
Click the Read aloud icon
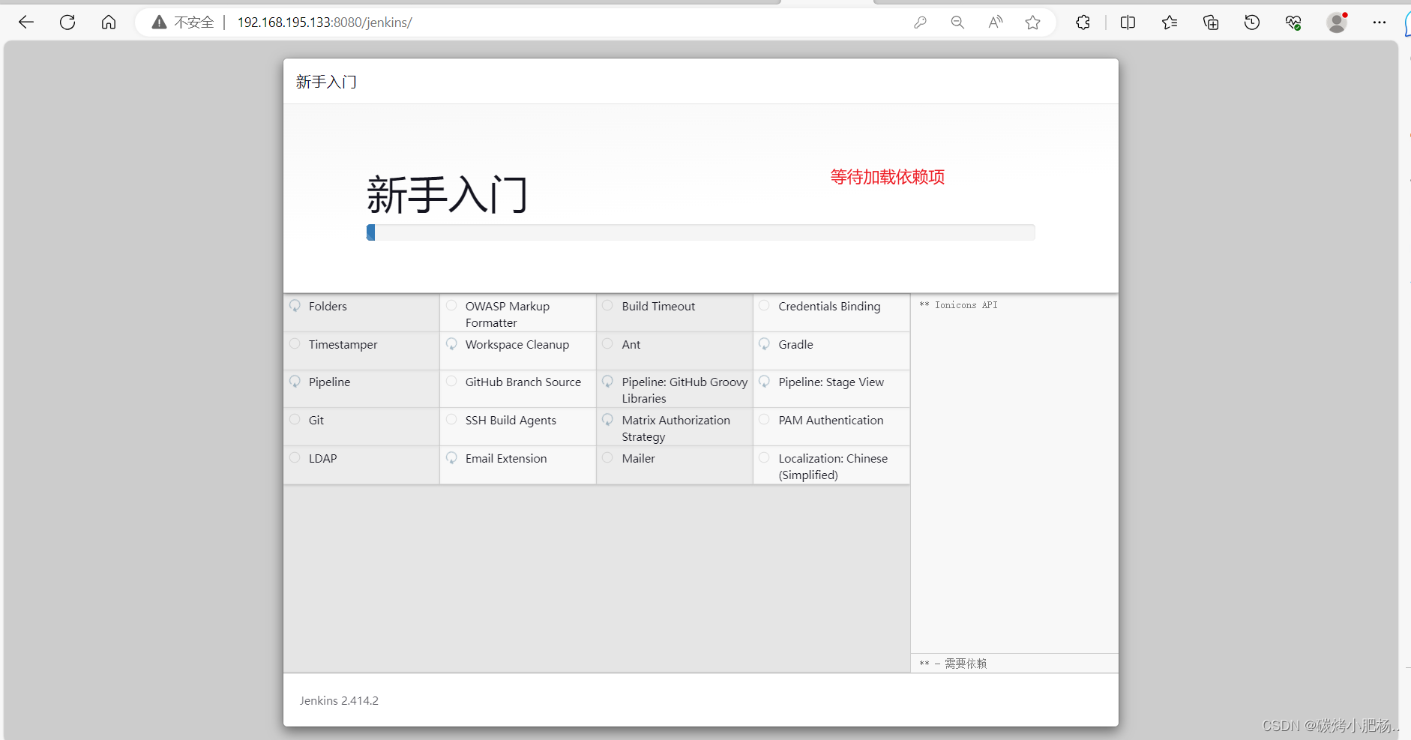click(995, 22)
